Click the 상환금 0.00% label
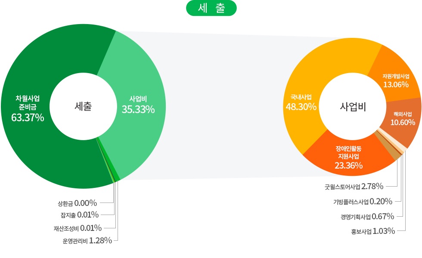 click(78, 203)
